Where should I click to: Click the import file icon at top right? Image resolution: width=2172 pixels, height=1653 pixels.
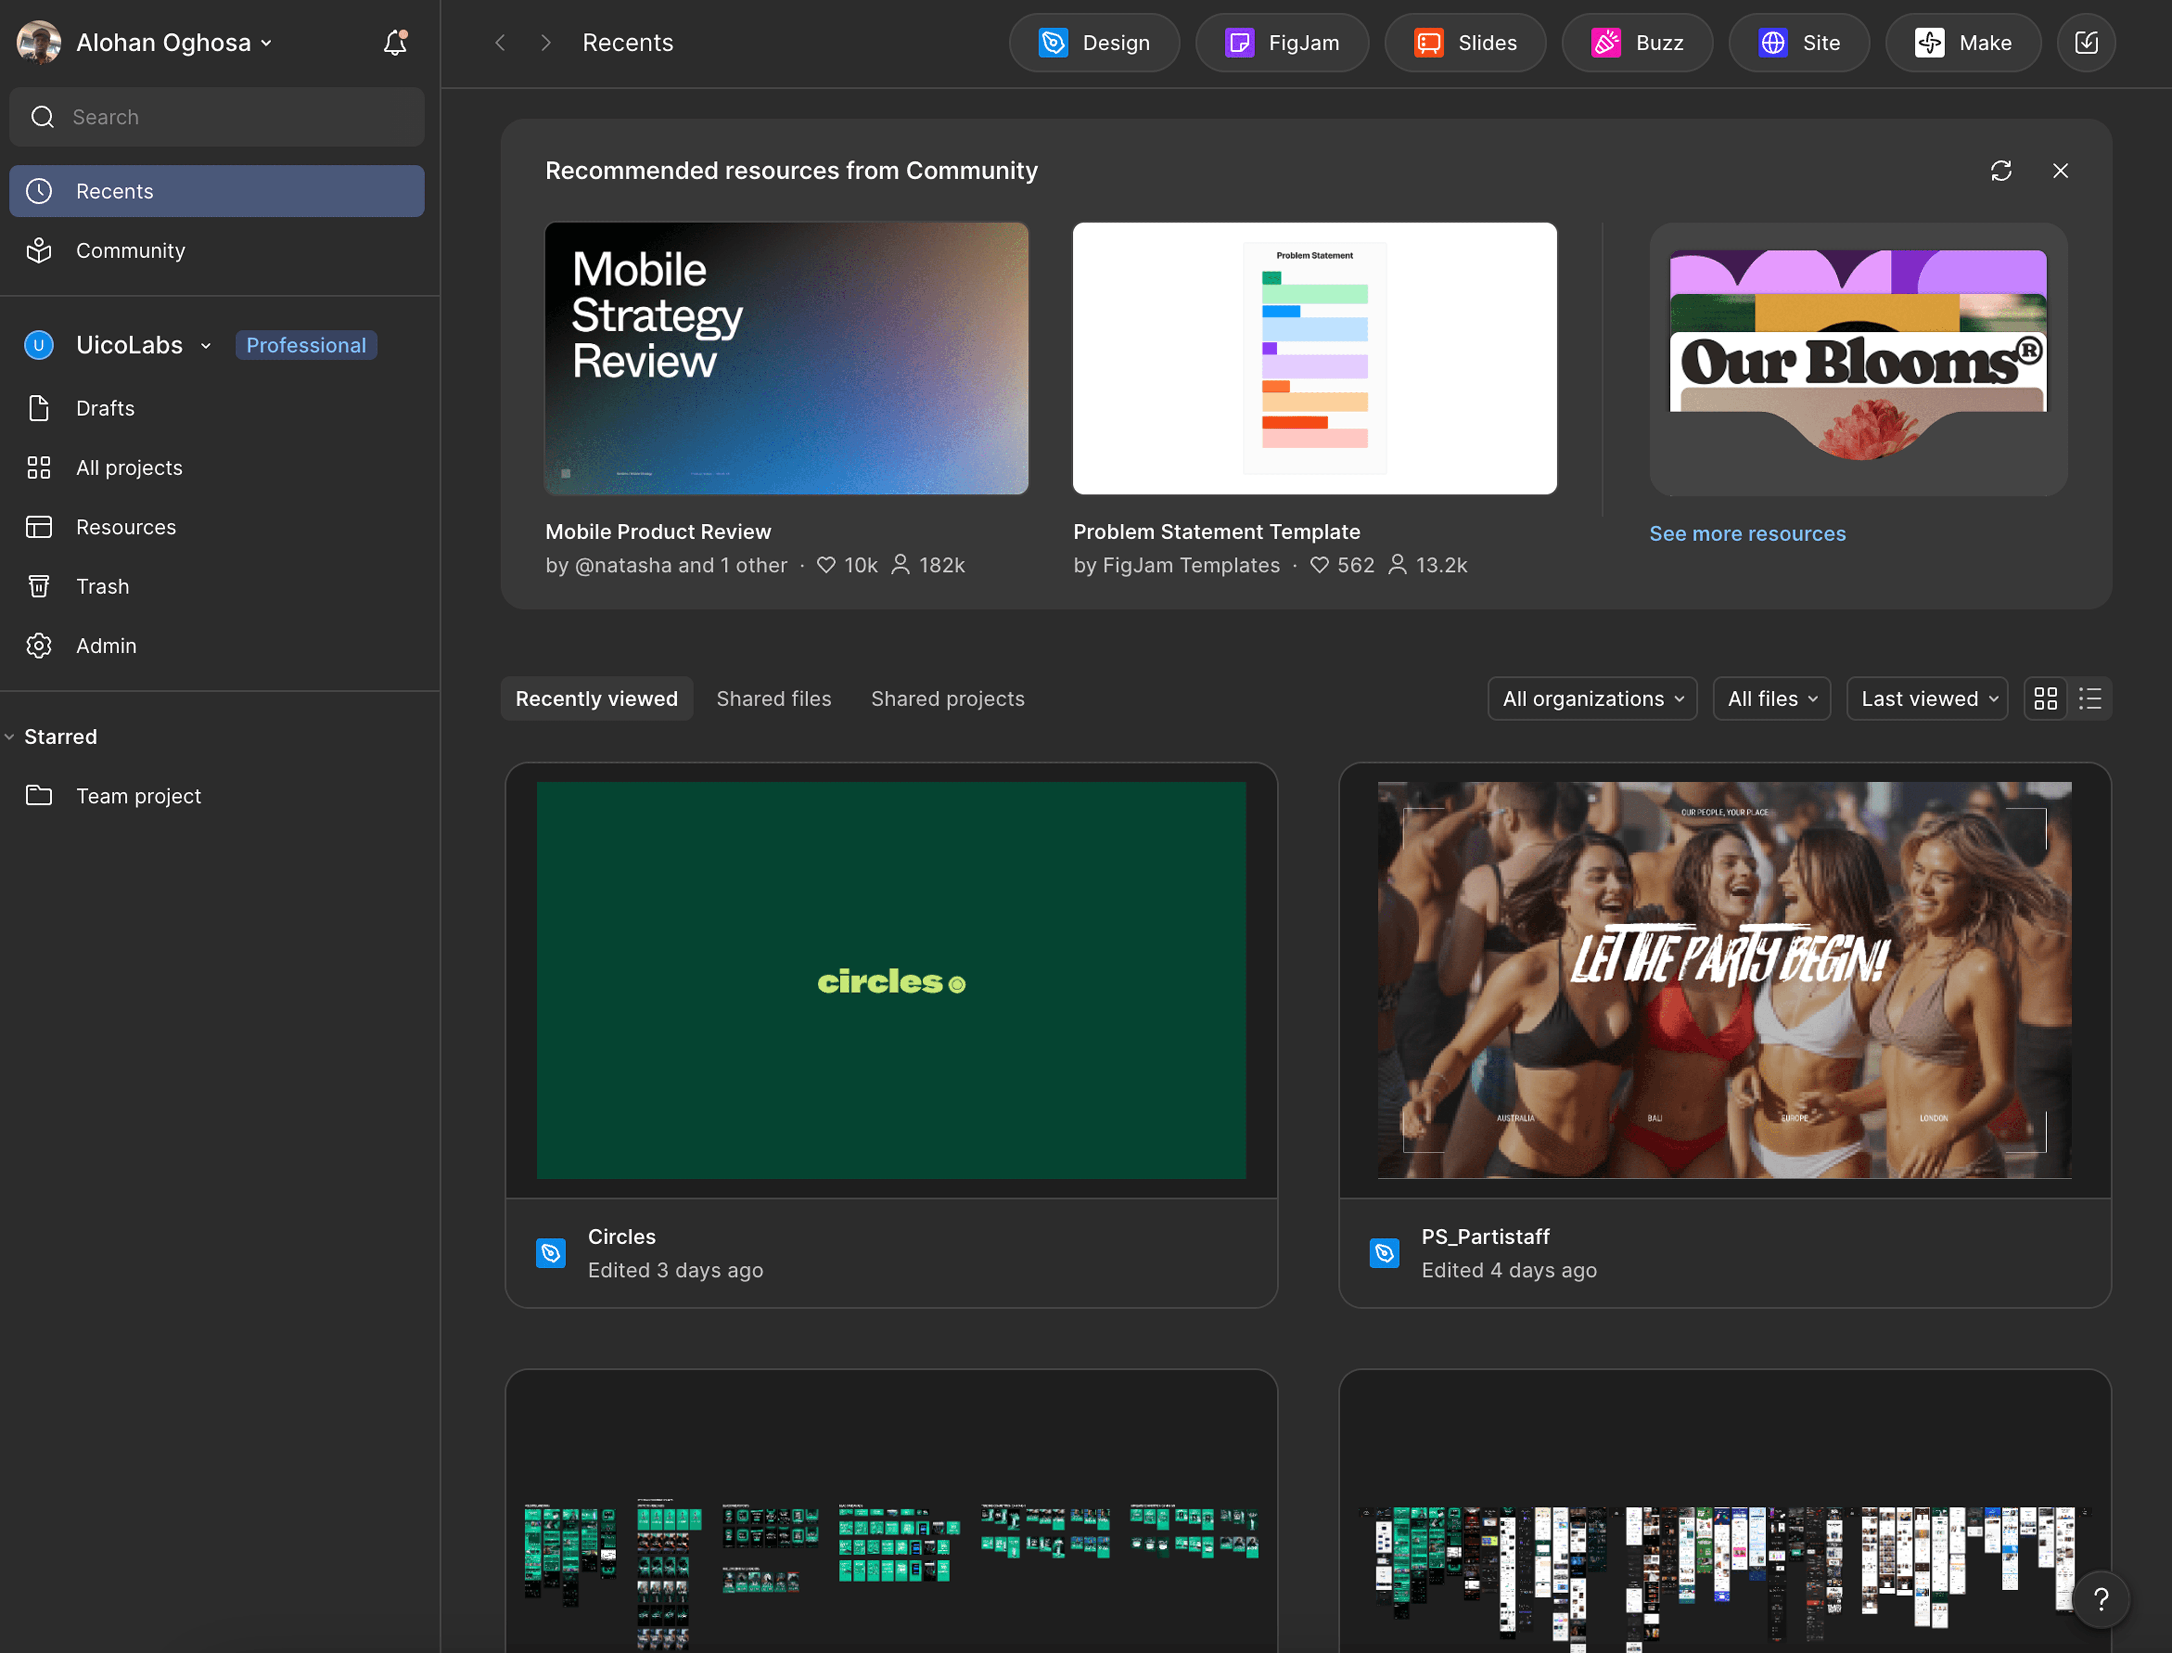[x=2085, y=42]
